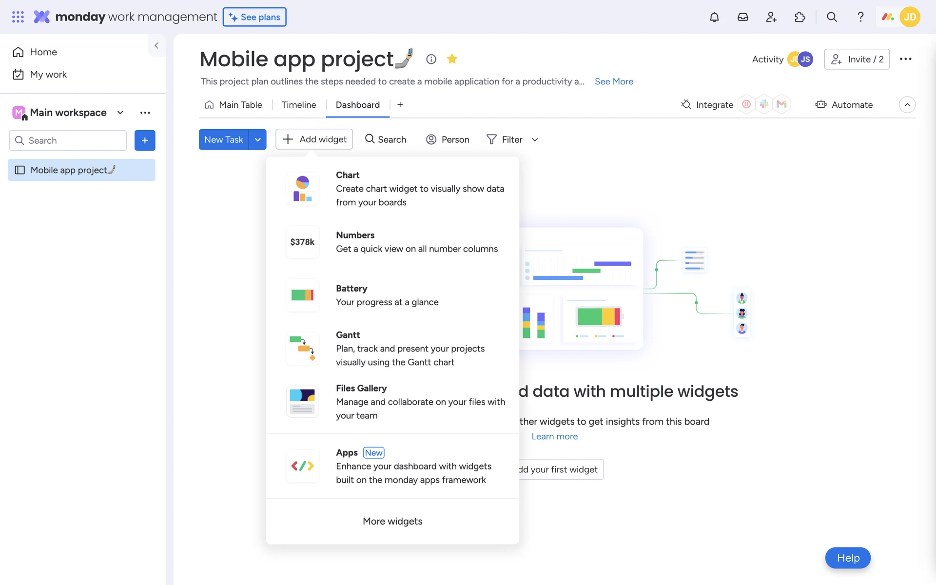Open the notifications bell
Image resolution: width=936 pixels, height=585 pixels.
(714, 17)
